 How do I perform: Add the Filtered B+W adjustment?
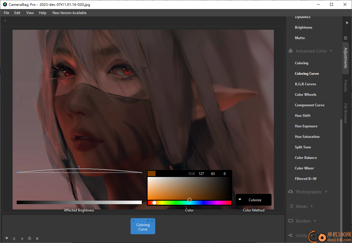tap(305, 179)
